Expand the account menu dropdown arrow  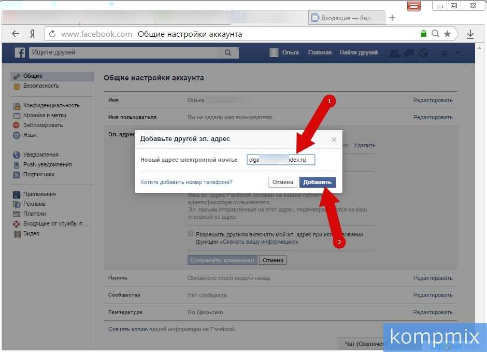click(457, 53)
